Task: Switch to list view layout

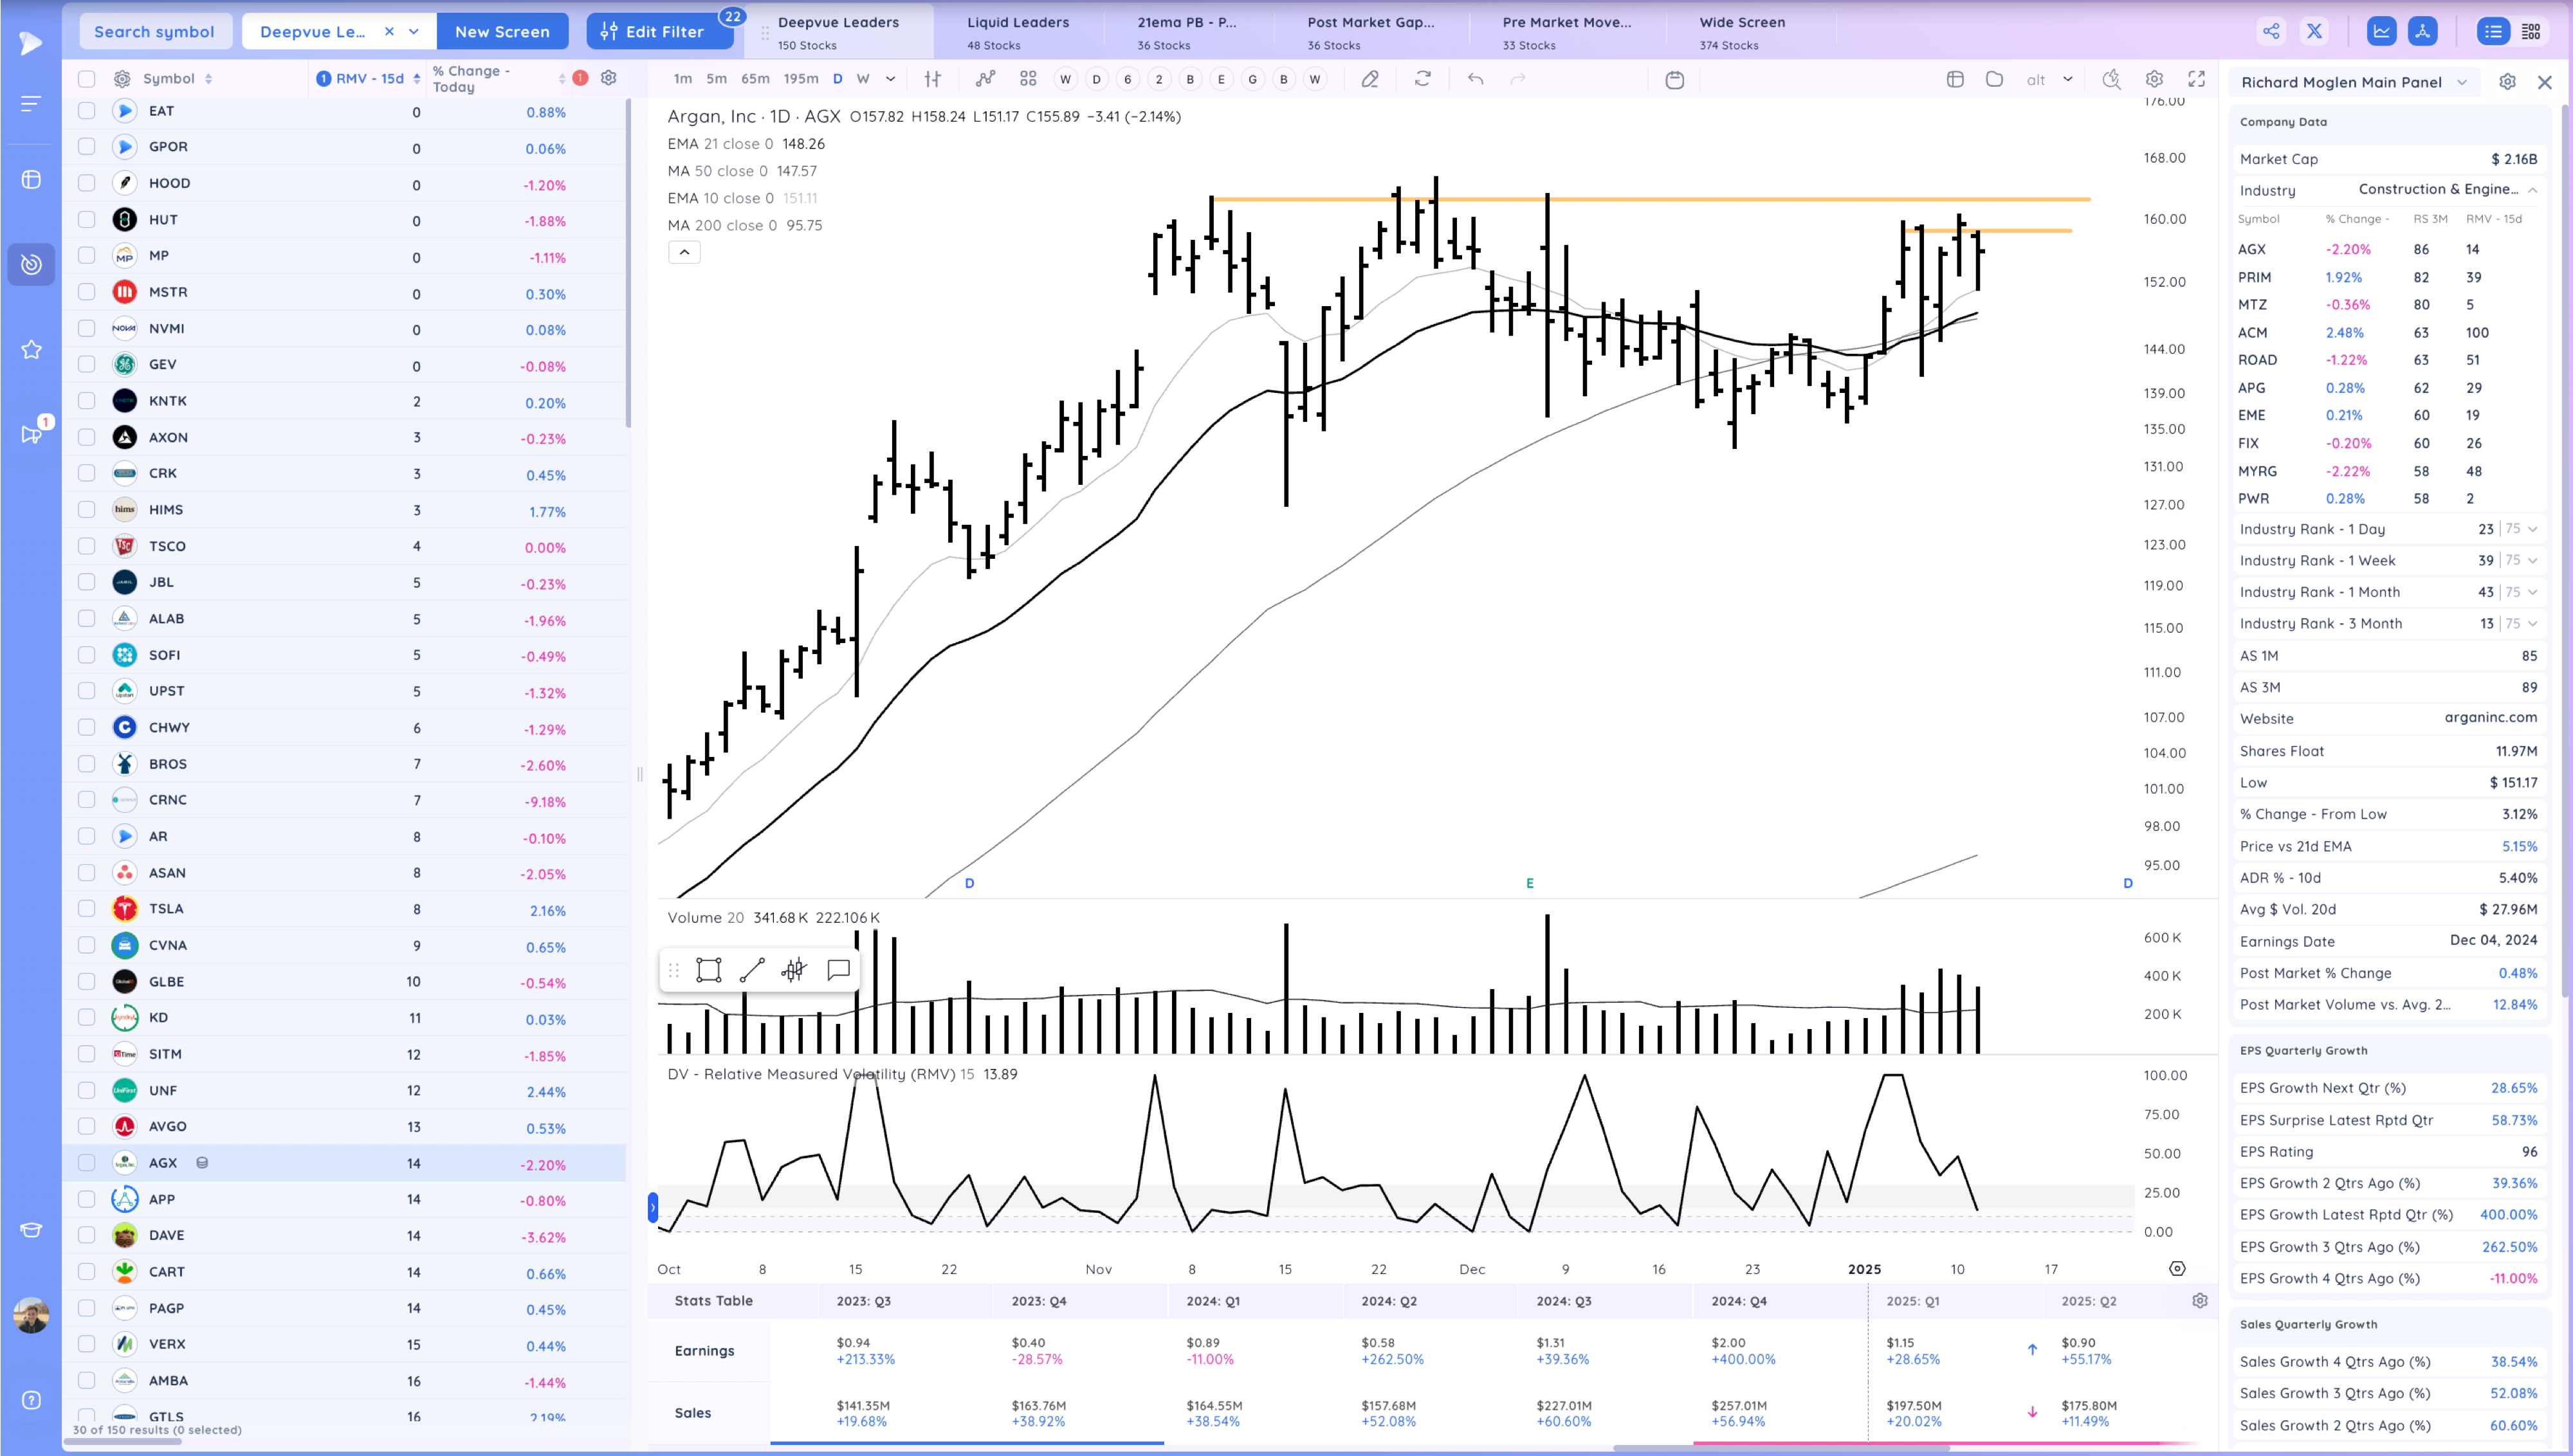Action: pos(2493,31)
